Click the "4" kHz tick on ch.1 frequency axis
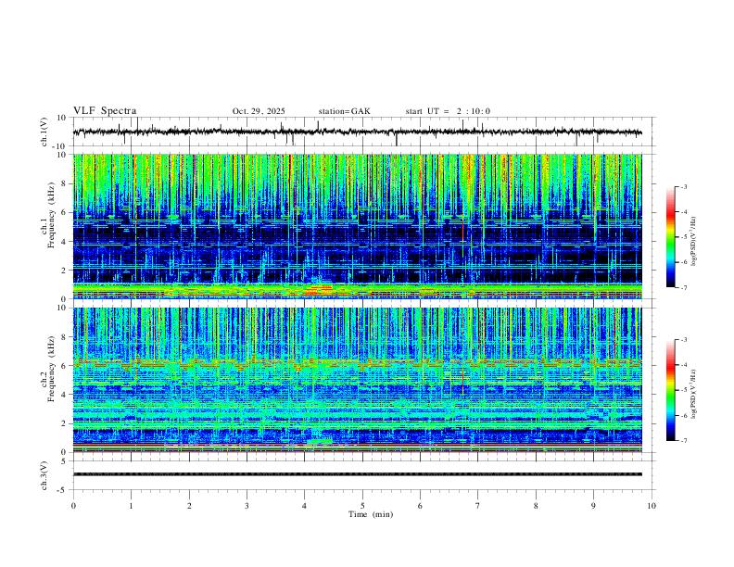The width and height of the screenshot is (734, 567). pyautogui.click(x=65, y=242)
